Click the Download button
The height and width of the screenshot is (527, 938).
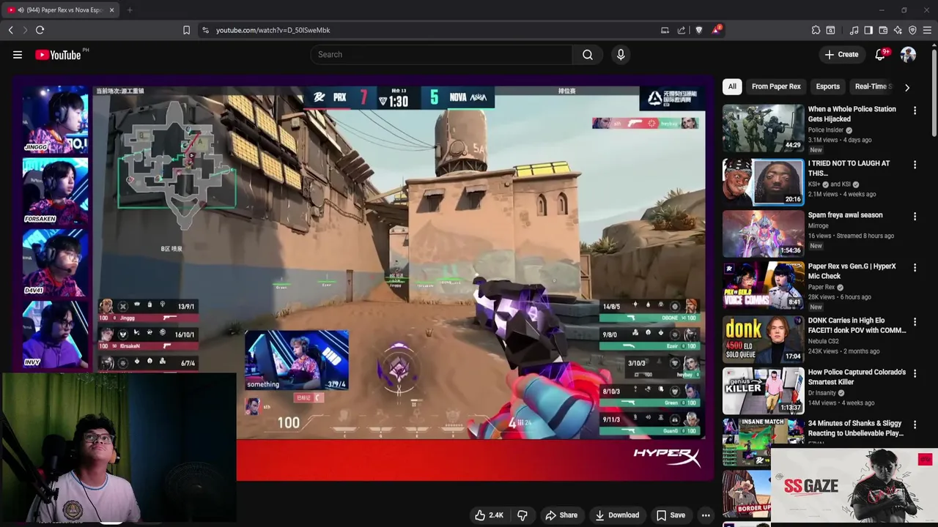tap(617, 515)
